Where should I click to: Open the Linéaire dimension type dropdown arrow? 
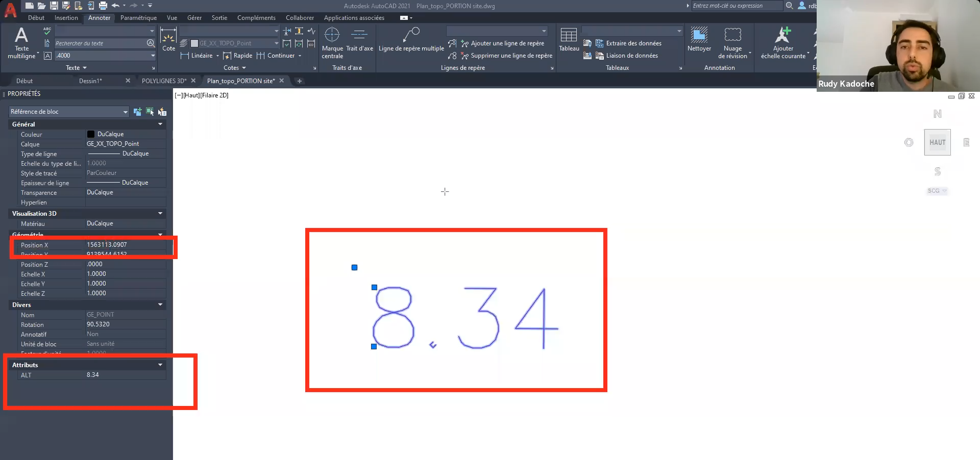pyautogui.click(x=217, y=56)
